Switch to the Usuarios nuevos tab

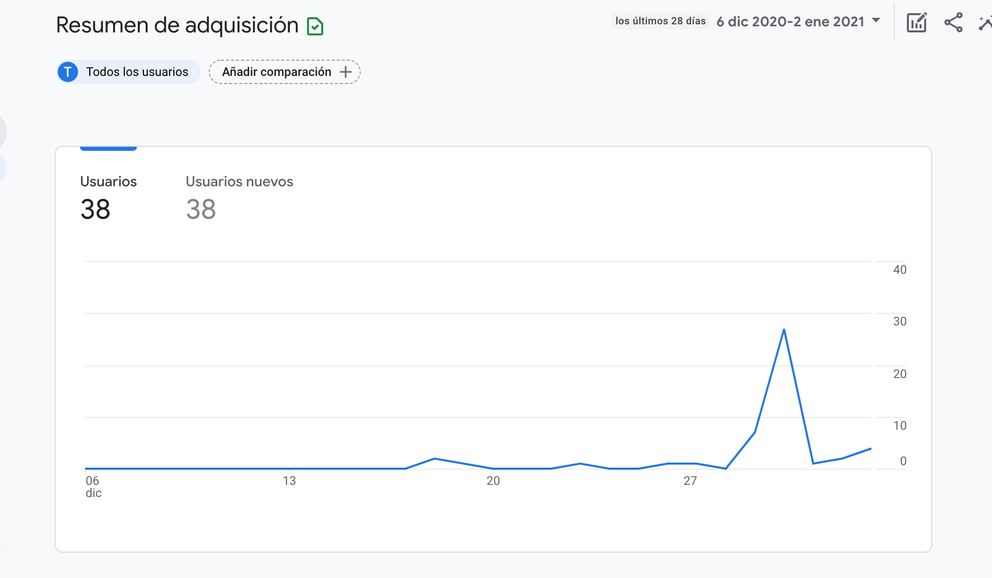pyautogui.click(x=239, y=181)
